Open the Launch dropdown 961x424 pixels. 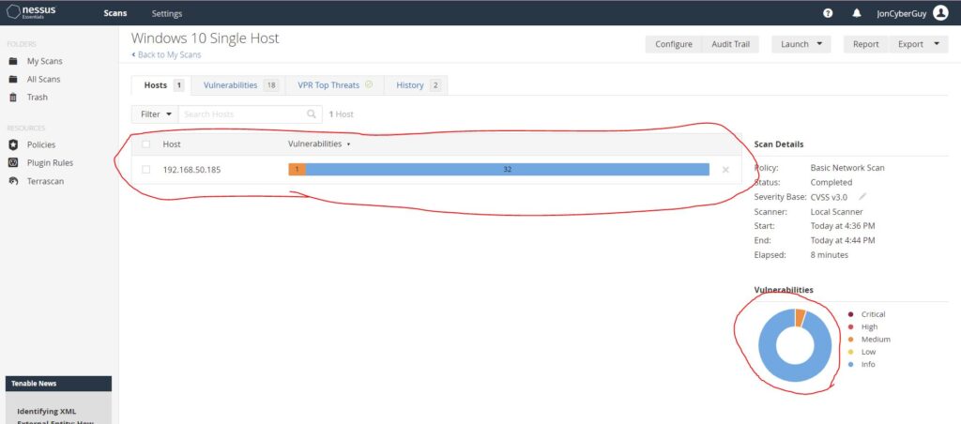click(801, 44)
